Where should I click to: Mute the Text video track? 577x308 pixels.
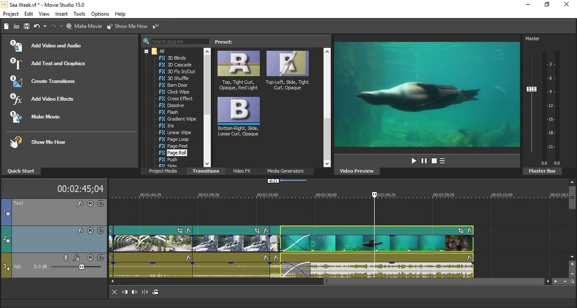[x=90, y=204]
